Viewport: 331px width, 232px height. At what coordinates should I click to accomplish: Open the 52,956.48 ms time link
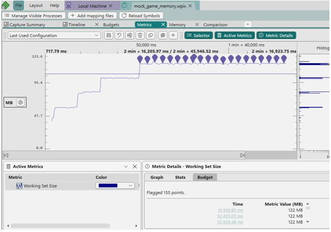click(x=230, y=222)
